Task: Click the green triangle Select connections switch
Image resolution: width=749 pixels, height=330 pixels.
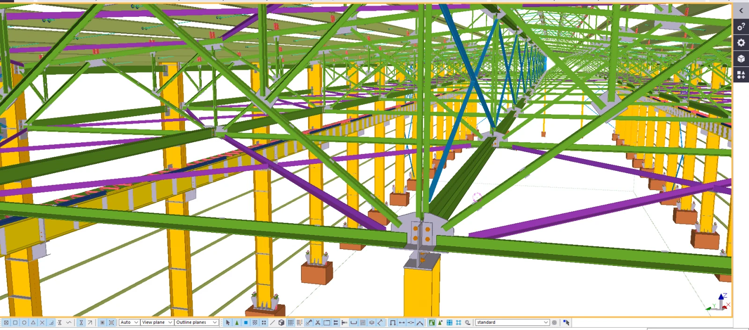Action: pos(237,323)
